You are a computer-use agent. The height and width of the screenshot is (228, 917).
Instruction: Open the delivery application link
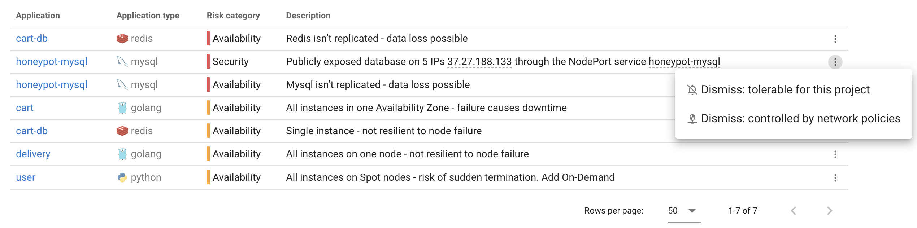[33, 154]
